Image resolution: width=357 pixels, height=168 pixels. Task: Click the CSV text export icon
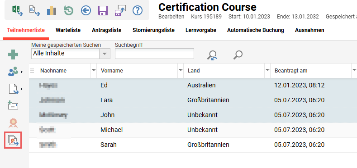point(34,10)
